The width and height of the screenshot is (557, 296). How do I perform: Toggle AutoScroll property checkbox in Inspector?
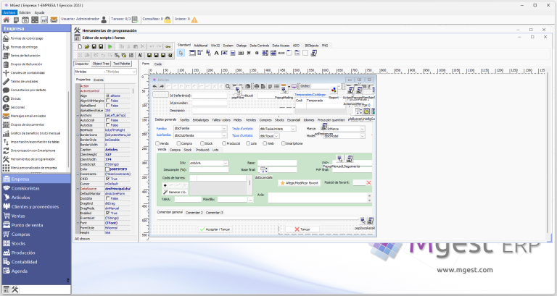point(108,120)
